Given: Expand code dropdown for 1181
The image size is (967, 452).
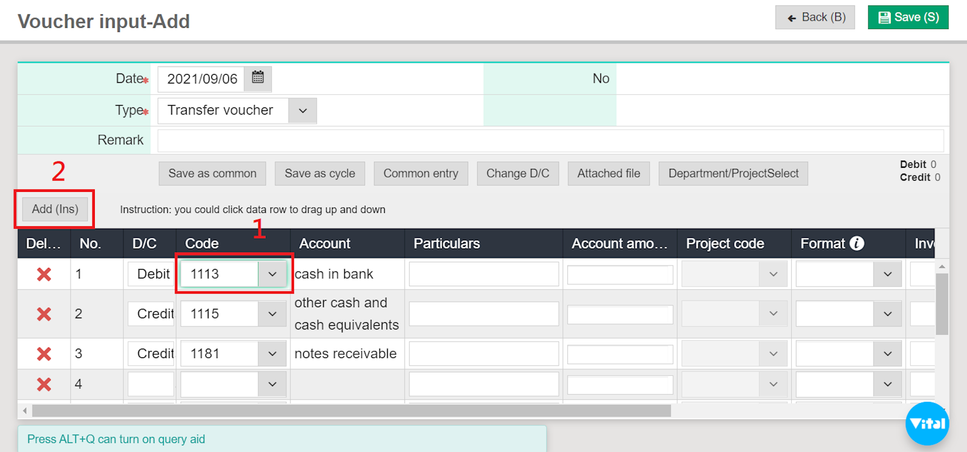Looking at the screenshot, I should pyautogui.click(x=272, y=354).
